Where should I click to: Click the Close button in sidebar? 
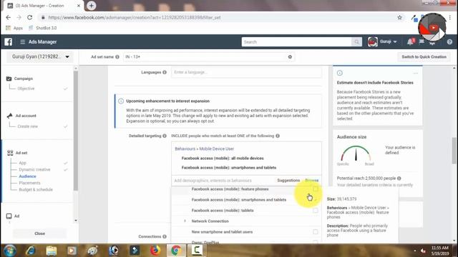40,233
